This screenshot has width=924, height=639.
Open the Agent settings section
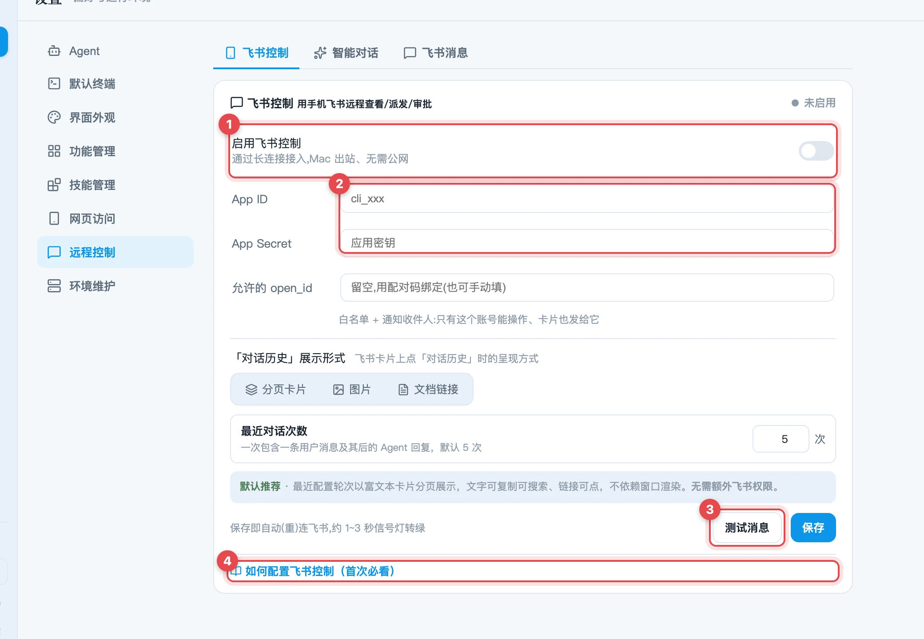click(x=115, y=51)
